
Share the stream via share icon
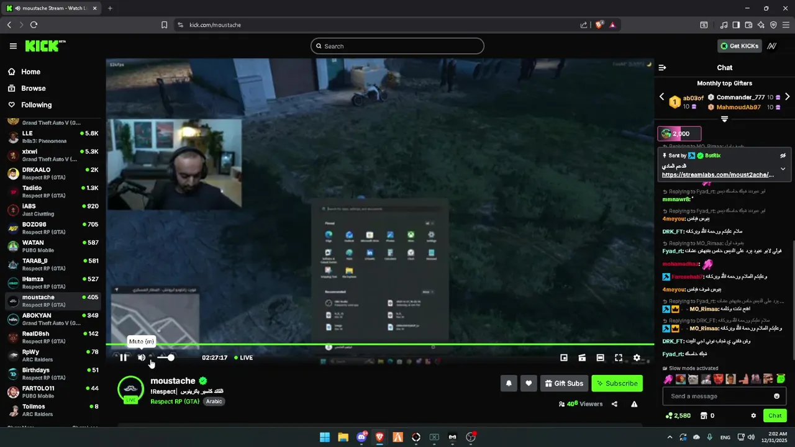point(614,404)
